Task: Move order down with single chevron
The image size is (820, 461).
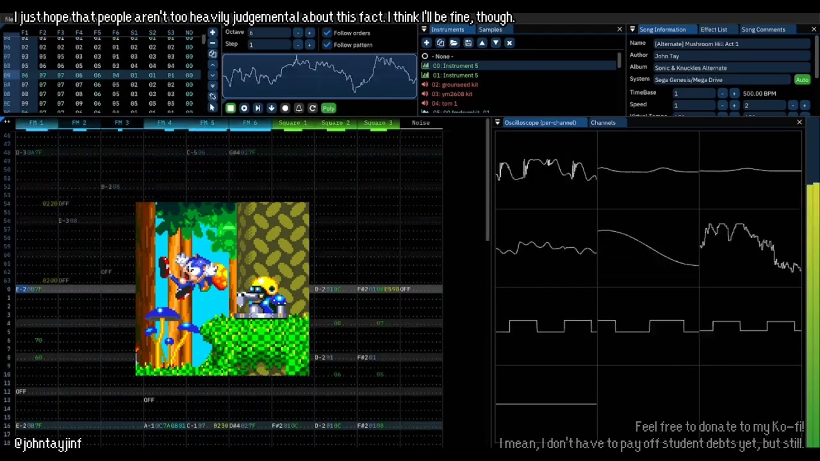Action: 213,76
